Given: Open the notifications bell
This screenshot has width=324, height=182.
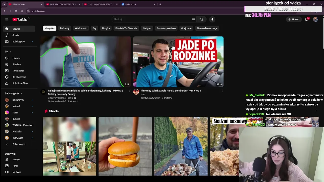Looking at the screenshot, I should pyautogui.click(x=307, y=19).
